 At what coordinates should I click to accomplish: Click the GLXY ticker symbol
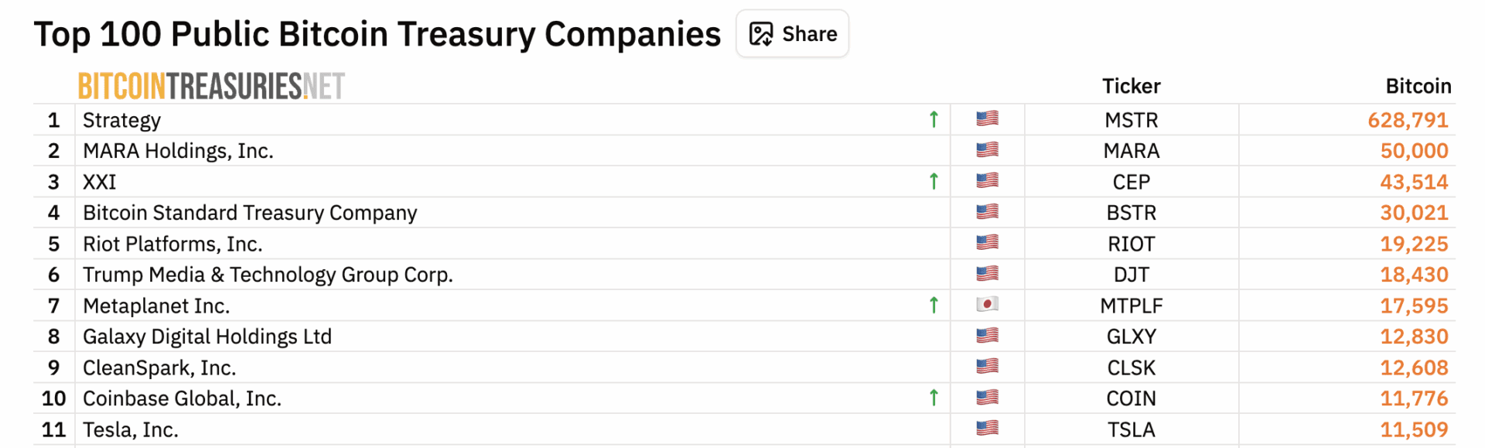(x=1131, y=337)
